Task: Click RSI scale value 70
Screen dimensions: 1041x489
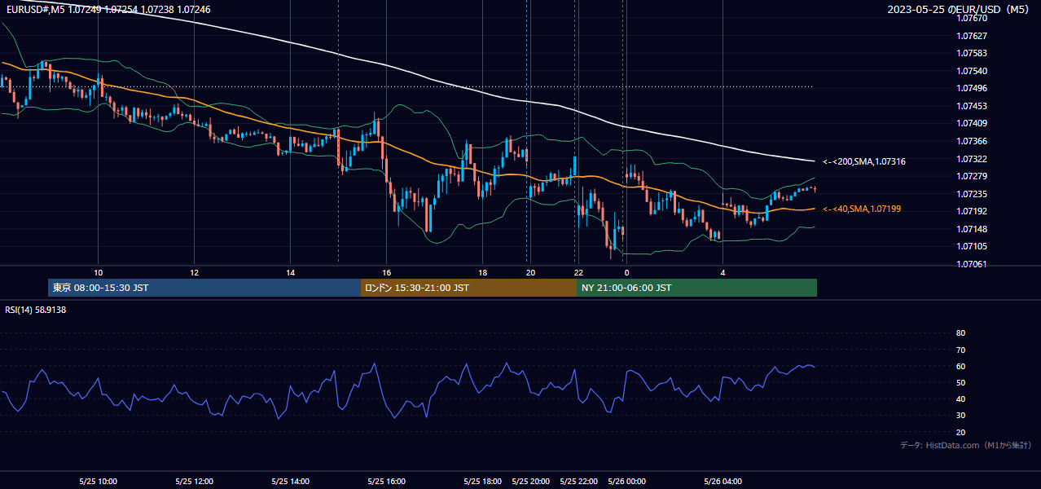Action: click(960, 350)
